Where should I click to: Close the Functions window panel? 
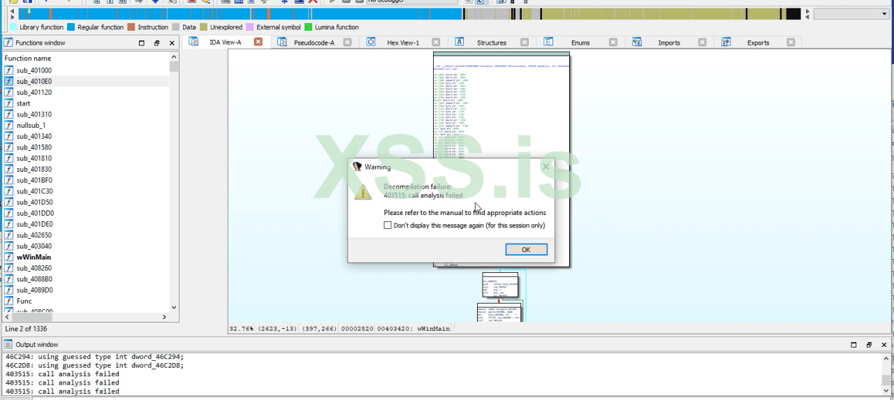172,43
